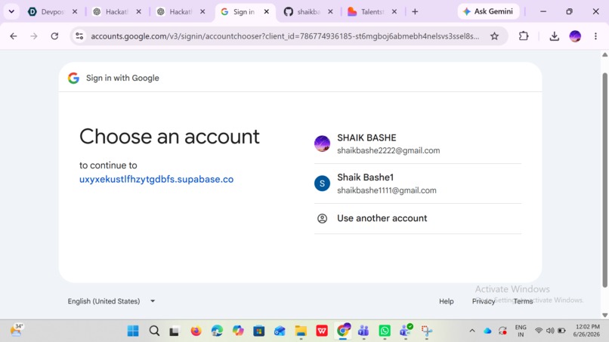The image size is (609, 342).
Task: View site information icon in the address bar
Action: (x=79, y=36)
